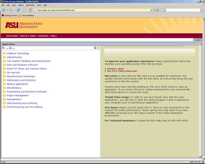Click the Getting Started bookmark label
The width and height of the screenshot is (205, 164).
pos(11,15)
